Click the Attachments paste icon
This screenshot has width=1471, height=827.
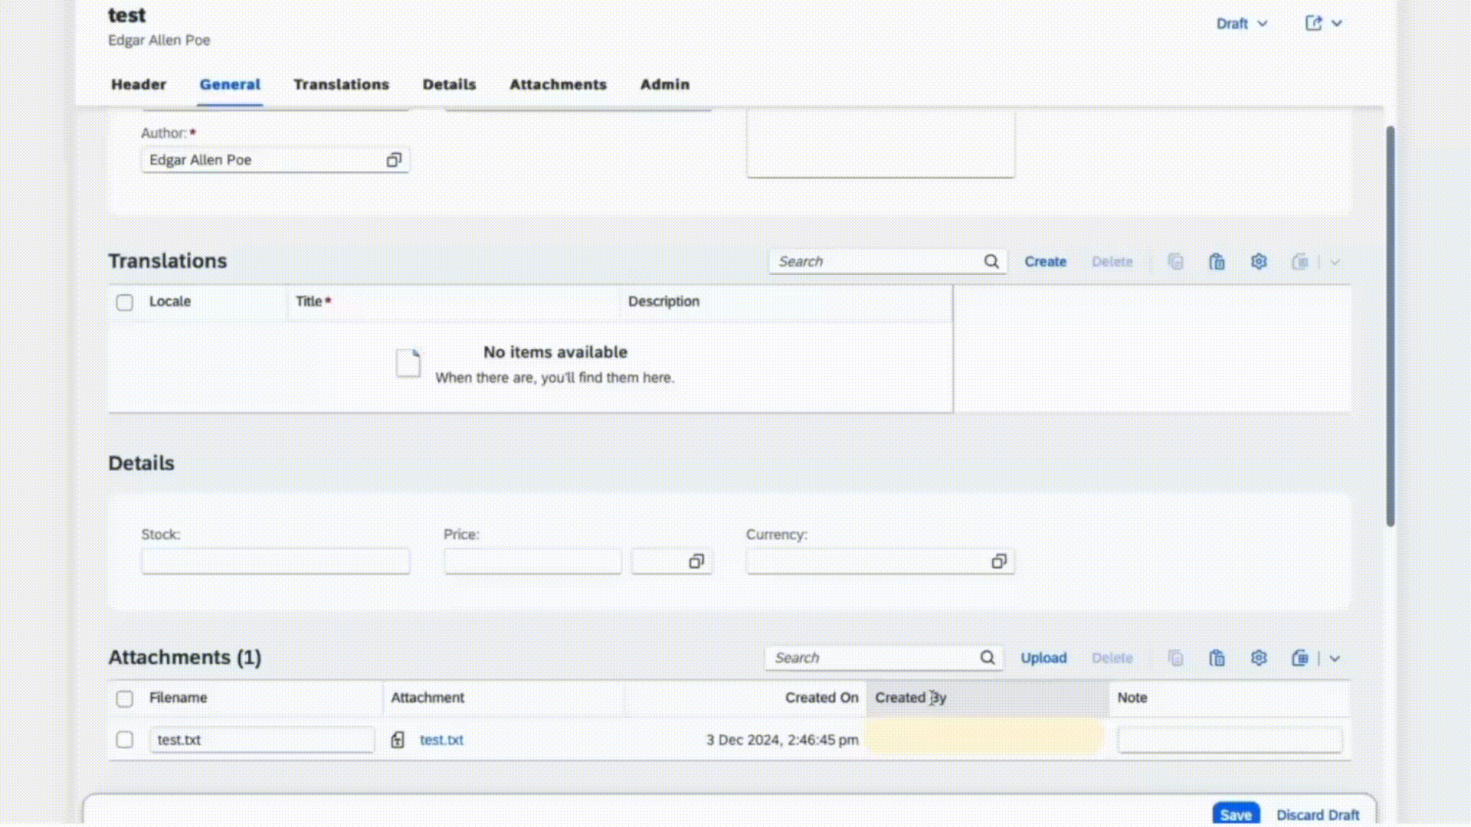pyautogui.click(x=1217, y=659)
